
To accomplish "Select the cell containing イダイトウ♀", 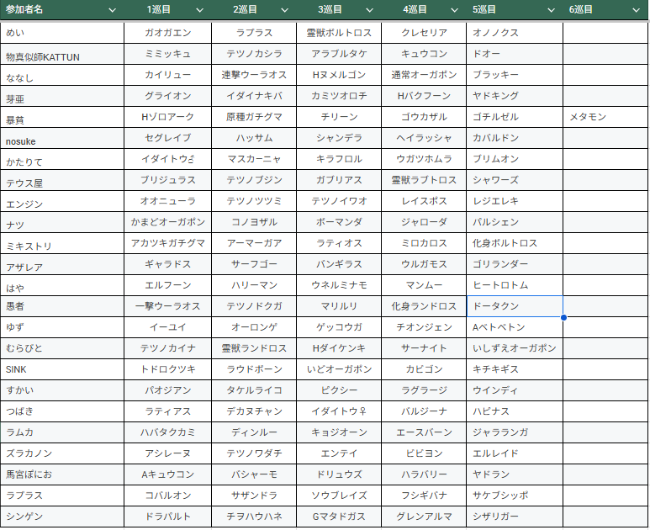I will pos(339,411).
